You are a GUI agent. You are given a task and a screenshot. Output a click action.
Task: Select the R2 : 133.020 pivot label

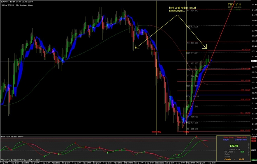[x=192, y=63]
